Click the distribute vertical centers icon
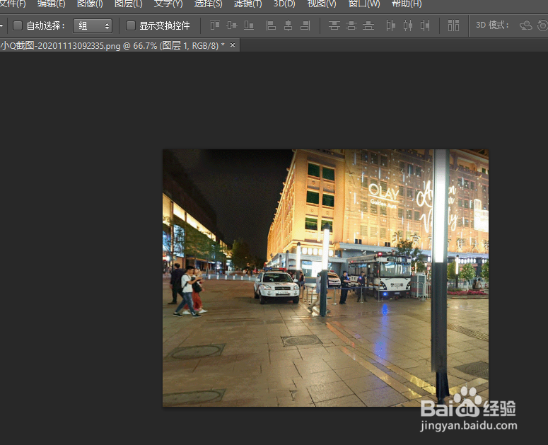The image size is (548, 445). point(351,25)
